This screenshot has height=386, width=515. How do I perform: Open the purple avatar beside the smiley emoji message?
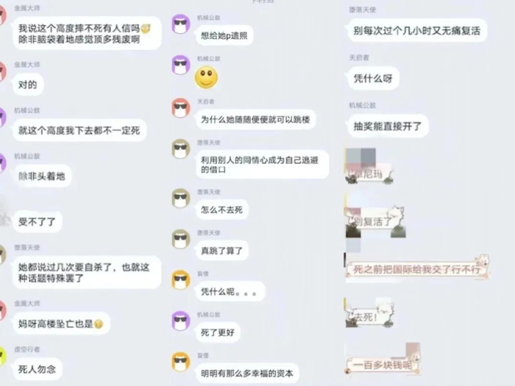click(181, 65)
